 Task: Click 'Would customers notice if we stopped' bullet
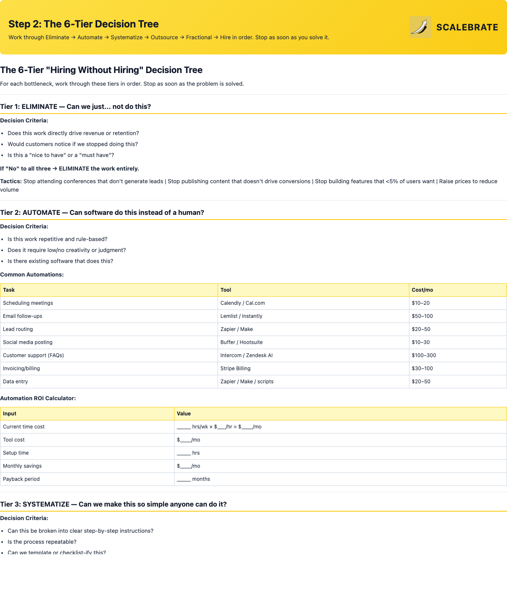tap(73, 144)
